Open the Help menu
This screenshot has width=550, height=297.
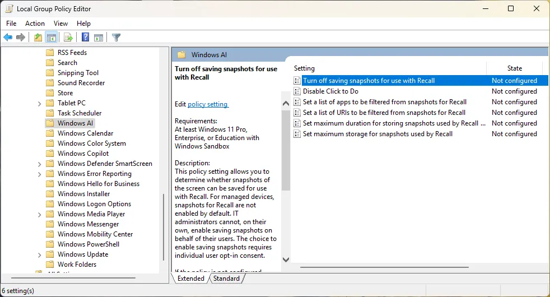pos(83,24)
